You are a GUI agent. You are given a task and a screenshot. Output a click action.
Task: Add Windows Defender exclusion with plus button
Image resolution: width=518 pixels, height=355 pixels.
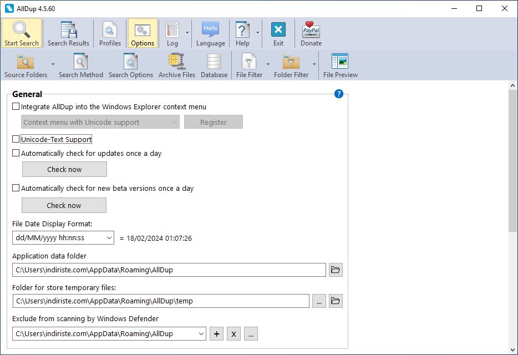point(216,334)
